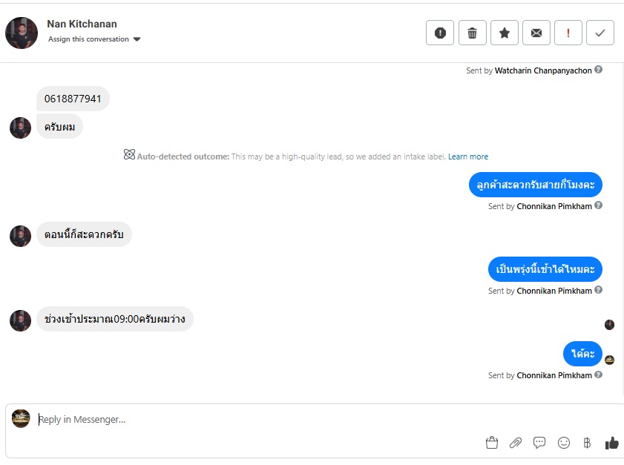Delete conversation using trash icon
The image size is (624, 465).
[x=472, y=33]
